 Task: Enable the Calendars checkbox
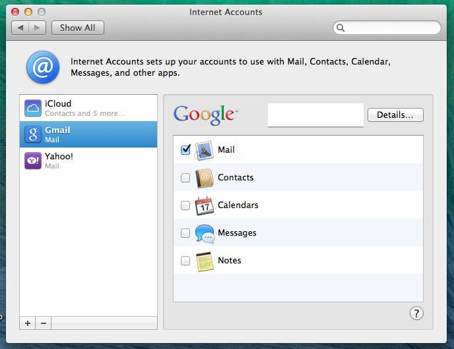(x=185, y=205)
